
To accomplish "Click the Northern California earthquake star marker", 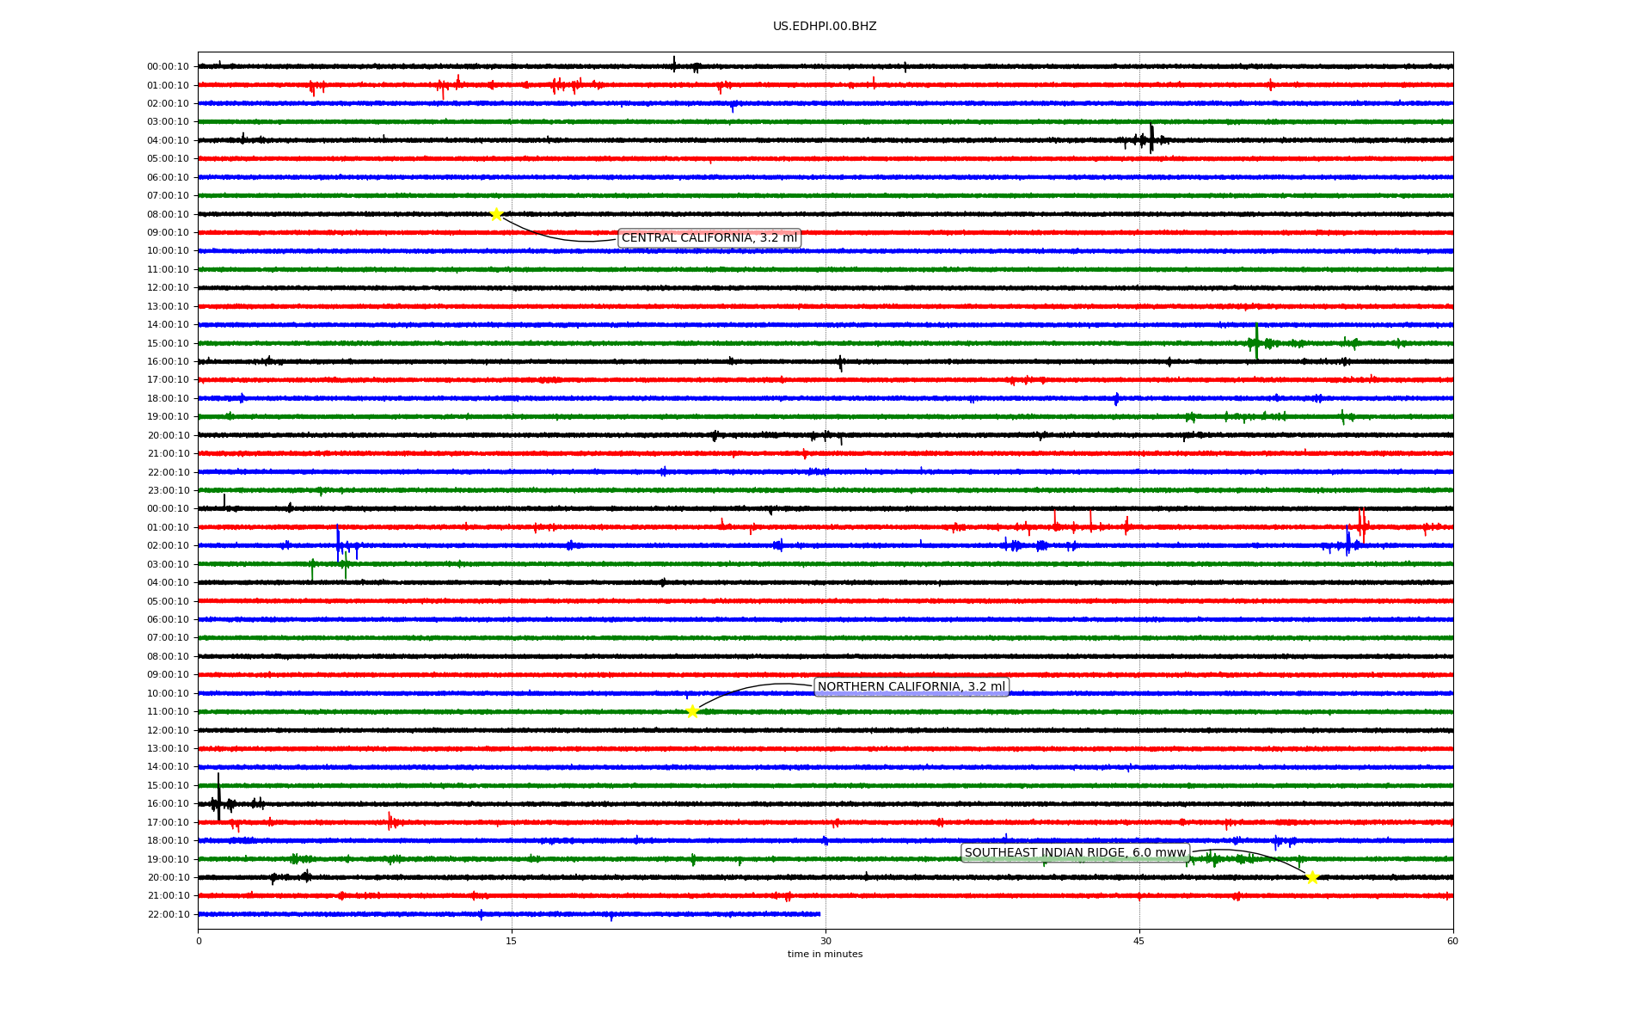I will coord(692,711).
